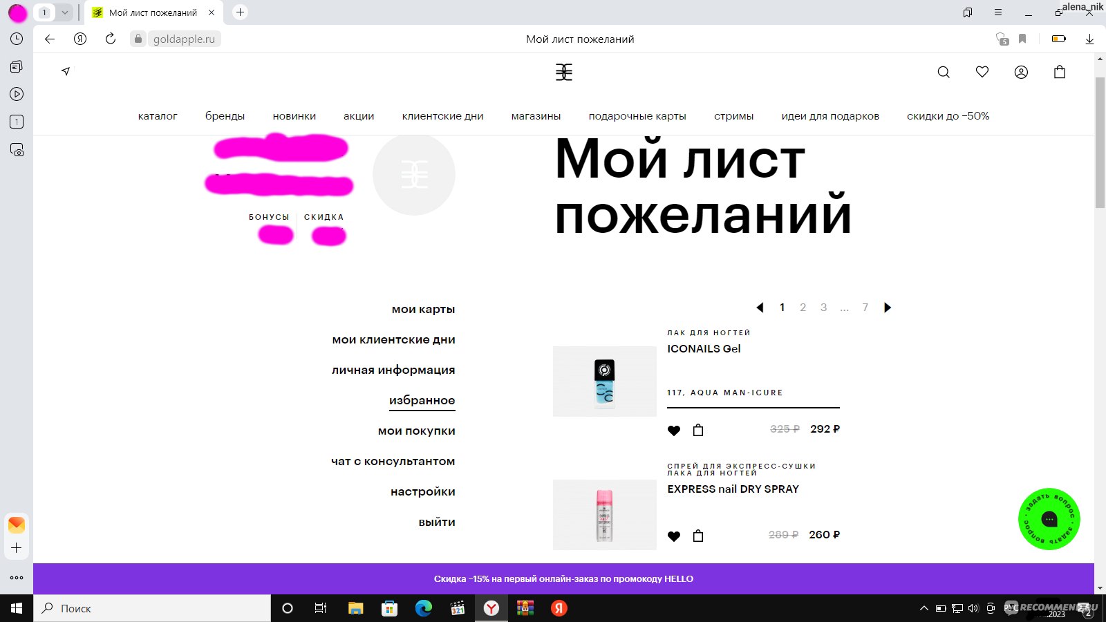Image resolution: width=1106 pixels, height=622 pixels.
Task: Open 'личная информация' account link
Action: coord(393,370)
